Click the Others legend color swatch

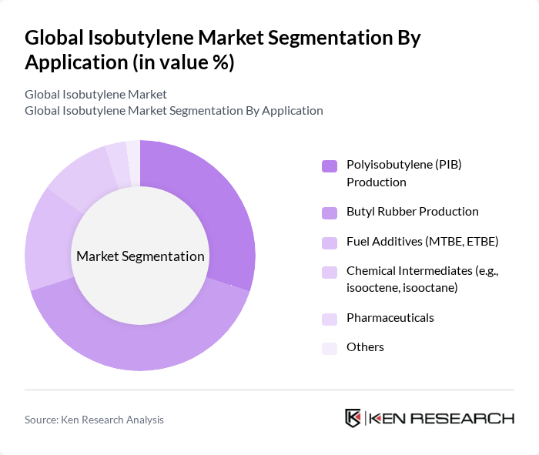[330, 349]
